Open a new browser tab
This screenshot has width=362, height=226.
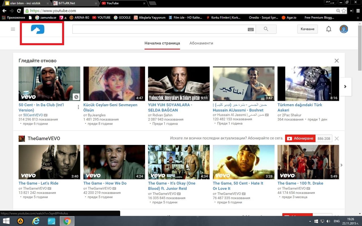pyautogui.click(x=152, y=3)
